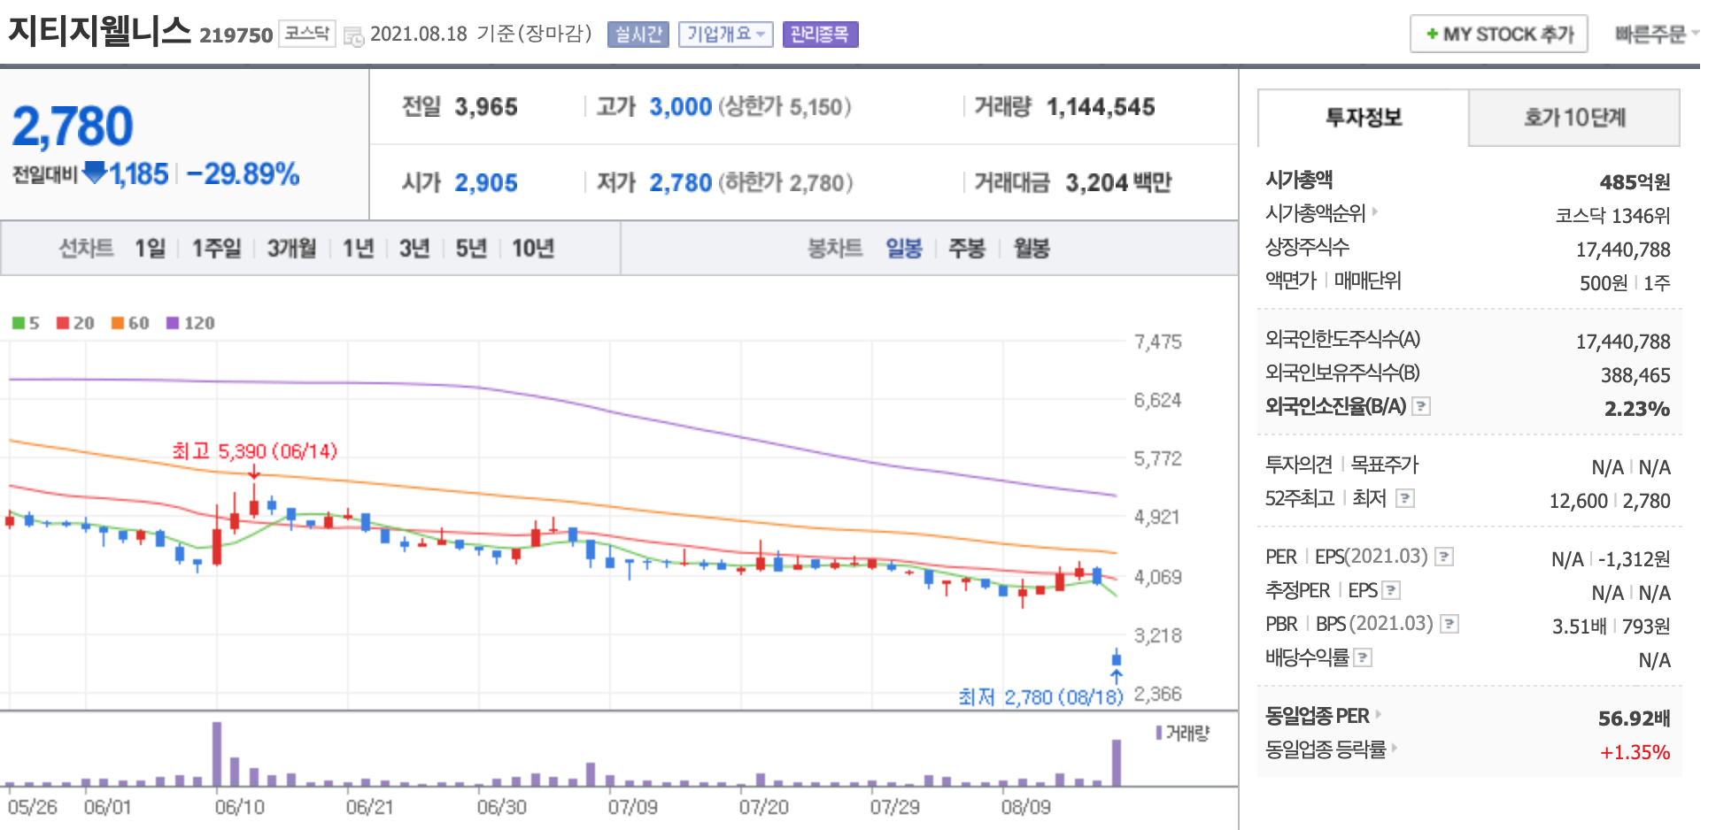Click the 거래량 value 1,144,545
Viewport: 1716px width, 830px height.
pyautogui.click(x=1101, y=107)
